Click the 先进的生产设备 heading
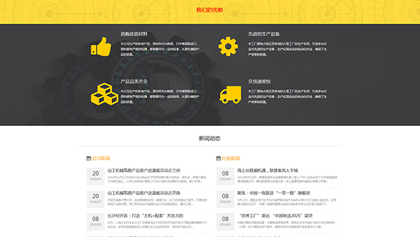This screenshot has height=237, width=420. tap(263, 34)
